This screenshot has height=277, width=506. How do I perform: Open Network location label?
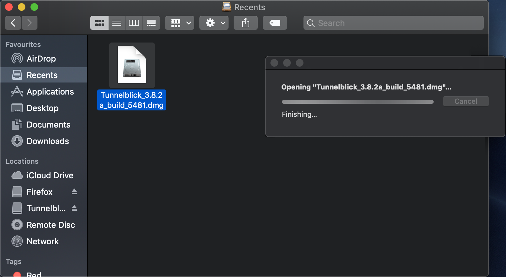click(43, 241)
